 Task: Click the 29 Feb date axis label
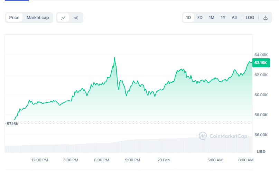click(164, 160)
